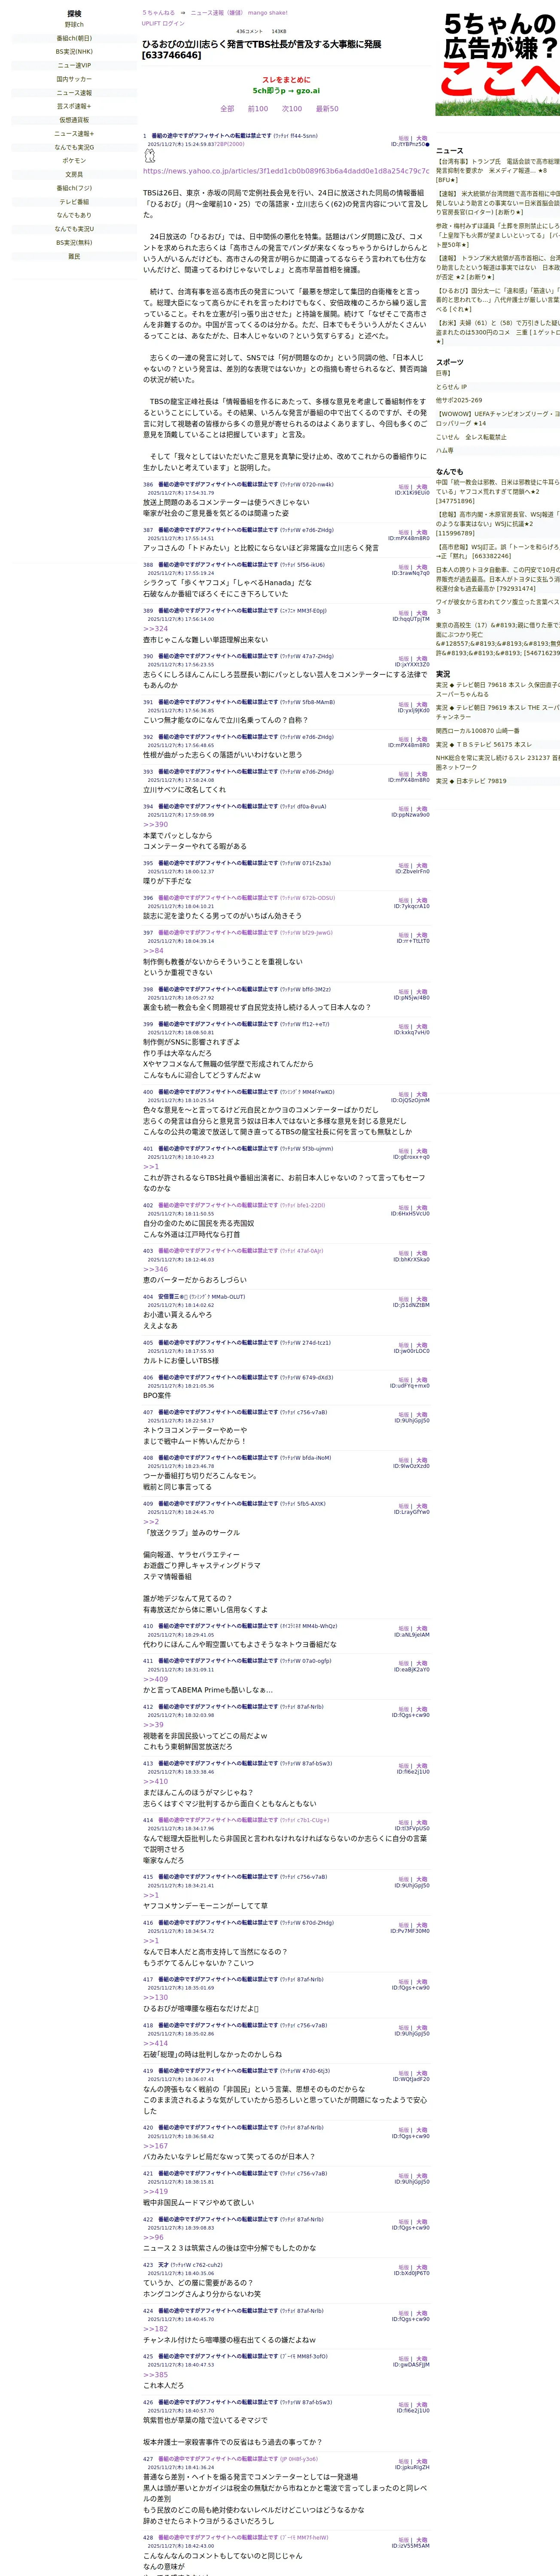The width and height of the screenshot is (560, 2576).
Task: Click ニュース速報(嫌儲) breadcrumb link
Action: [x=217, y=13]
